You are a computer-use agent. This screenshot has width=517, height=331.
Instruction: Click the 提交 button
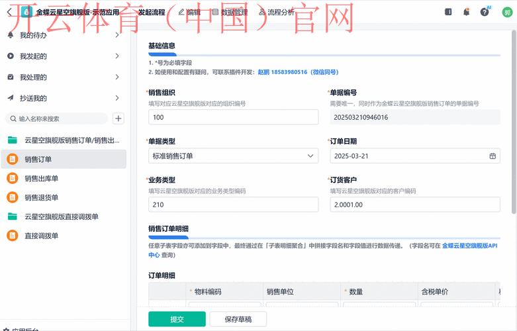177,319
